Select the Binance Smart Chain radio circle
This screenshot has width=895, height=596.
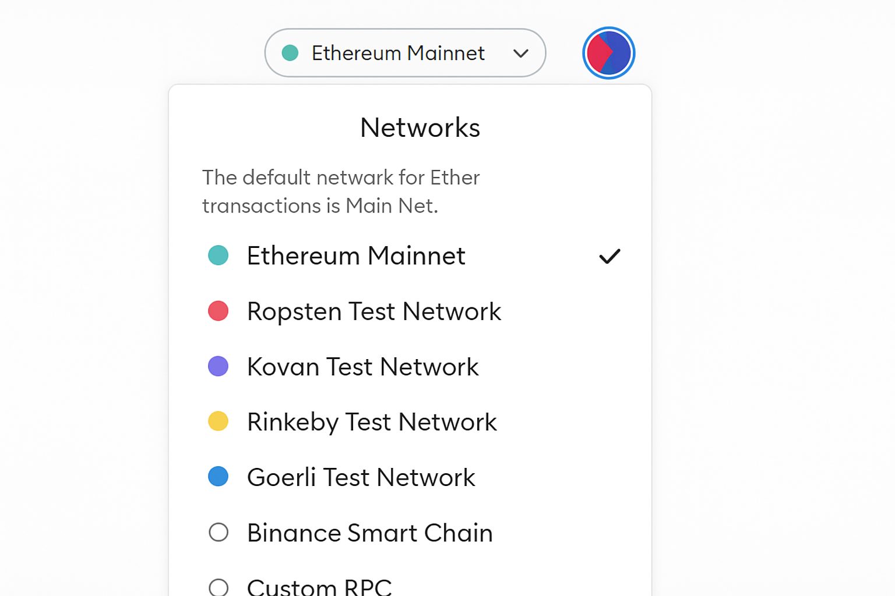coord(219,532)
